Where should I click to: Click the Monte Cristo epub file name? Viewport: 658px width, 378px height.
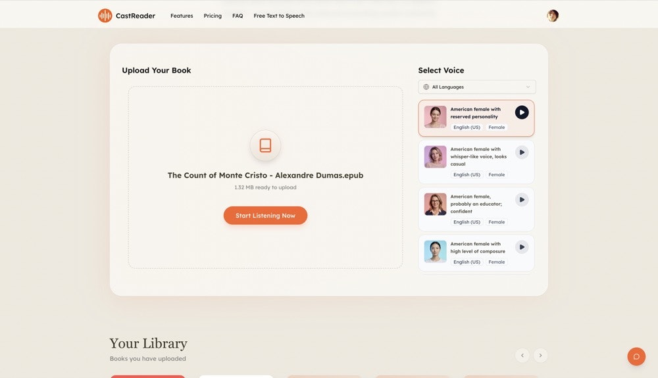(x=265, y=175)
